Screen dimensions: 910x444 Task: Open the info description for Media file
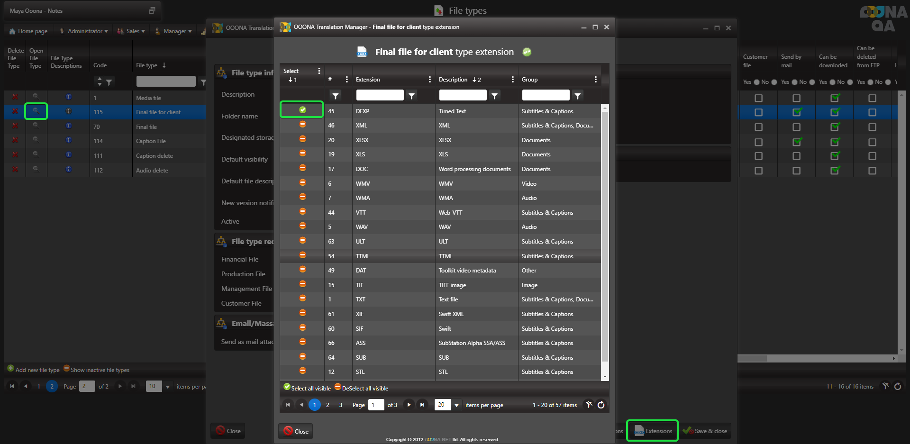tap(69, 97)
